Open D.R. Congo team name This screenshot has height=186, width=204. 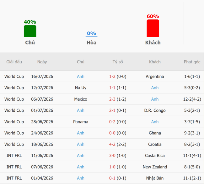tap(155, 110)
